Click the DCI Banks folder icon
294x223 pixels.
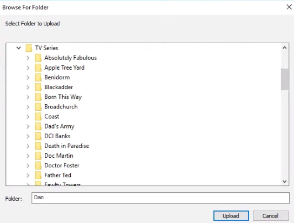[x=38, y=136]
